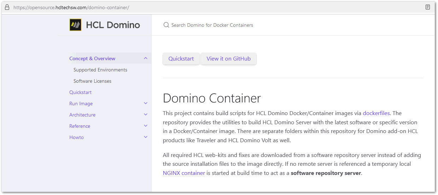Expand the Run Image section chevron
Image resolution: width=438 pixels, height=195 pixels.
pyautogui.click(x=146, y=103)
